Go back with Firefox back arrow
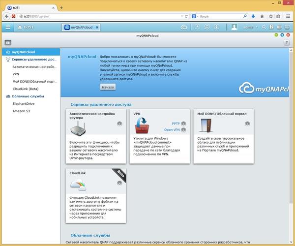The width and height of the screenshot is (295, 246). [x=6, y=16]
